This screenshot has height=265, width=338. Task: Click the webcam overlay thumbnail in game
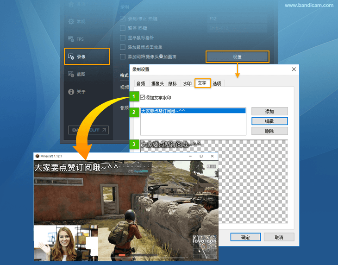pyautogui.click(x=66, y=243)
